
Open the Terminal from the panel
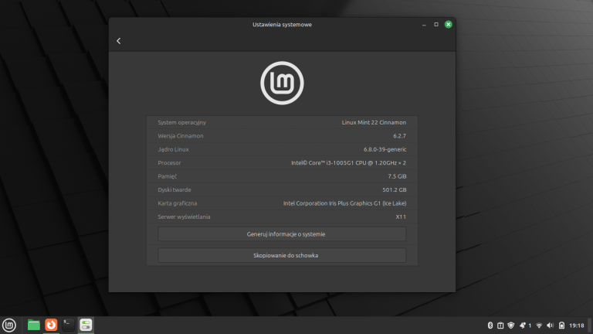(x=69, y=325)
